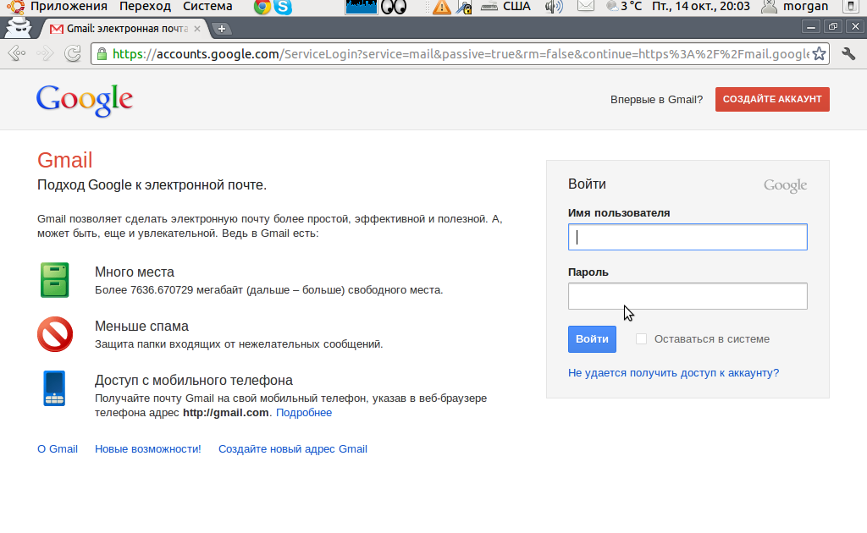Restore the Chrome window size
The height and width of the screenshot is (533, 867).
click(x=833, y=26)
